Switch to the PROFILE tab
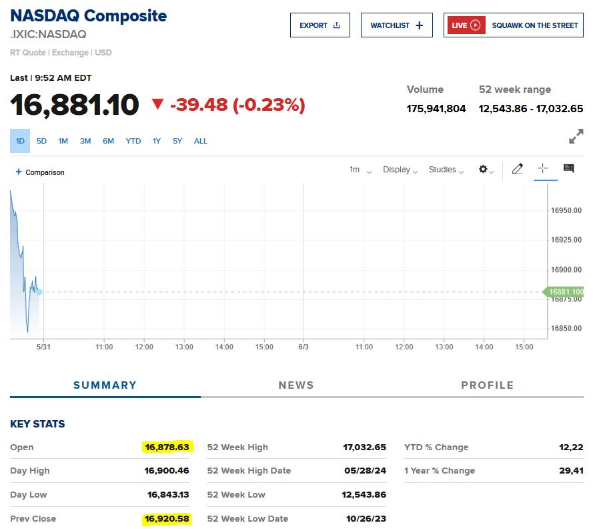Viewport: 593px width, 529px height. (x=488, y=385)
